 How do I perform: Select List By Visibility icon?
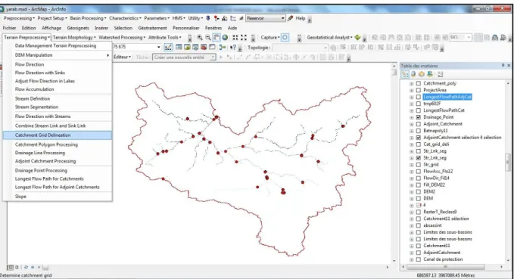(422, 74)
